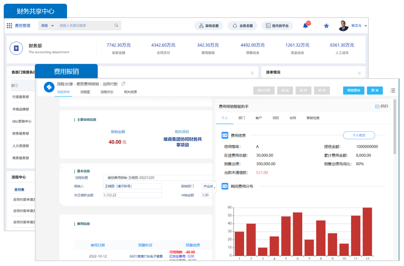Open the 费控管理 module title
Image resolution: width=404 pixels, height=266 pixels.
click(22, 25)
